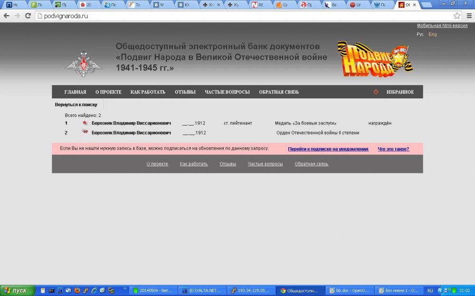
Task: Click the RU keyboard language indicator
Action: click(x=430, y=291)
